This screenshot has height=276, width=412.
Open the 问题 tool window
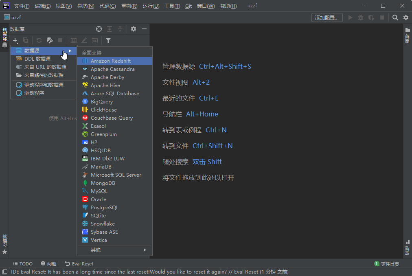48,264
